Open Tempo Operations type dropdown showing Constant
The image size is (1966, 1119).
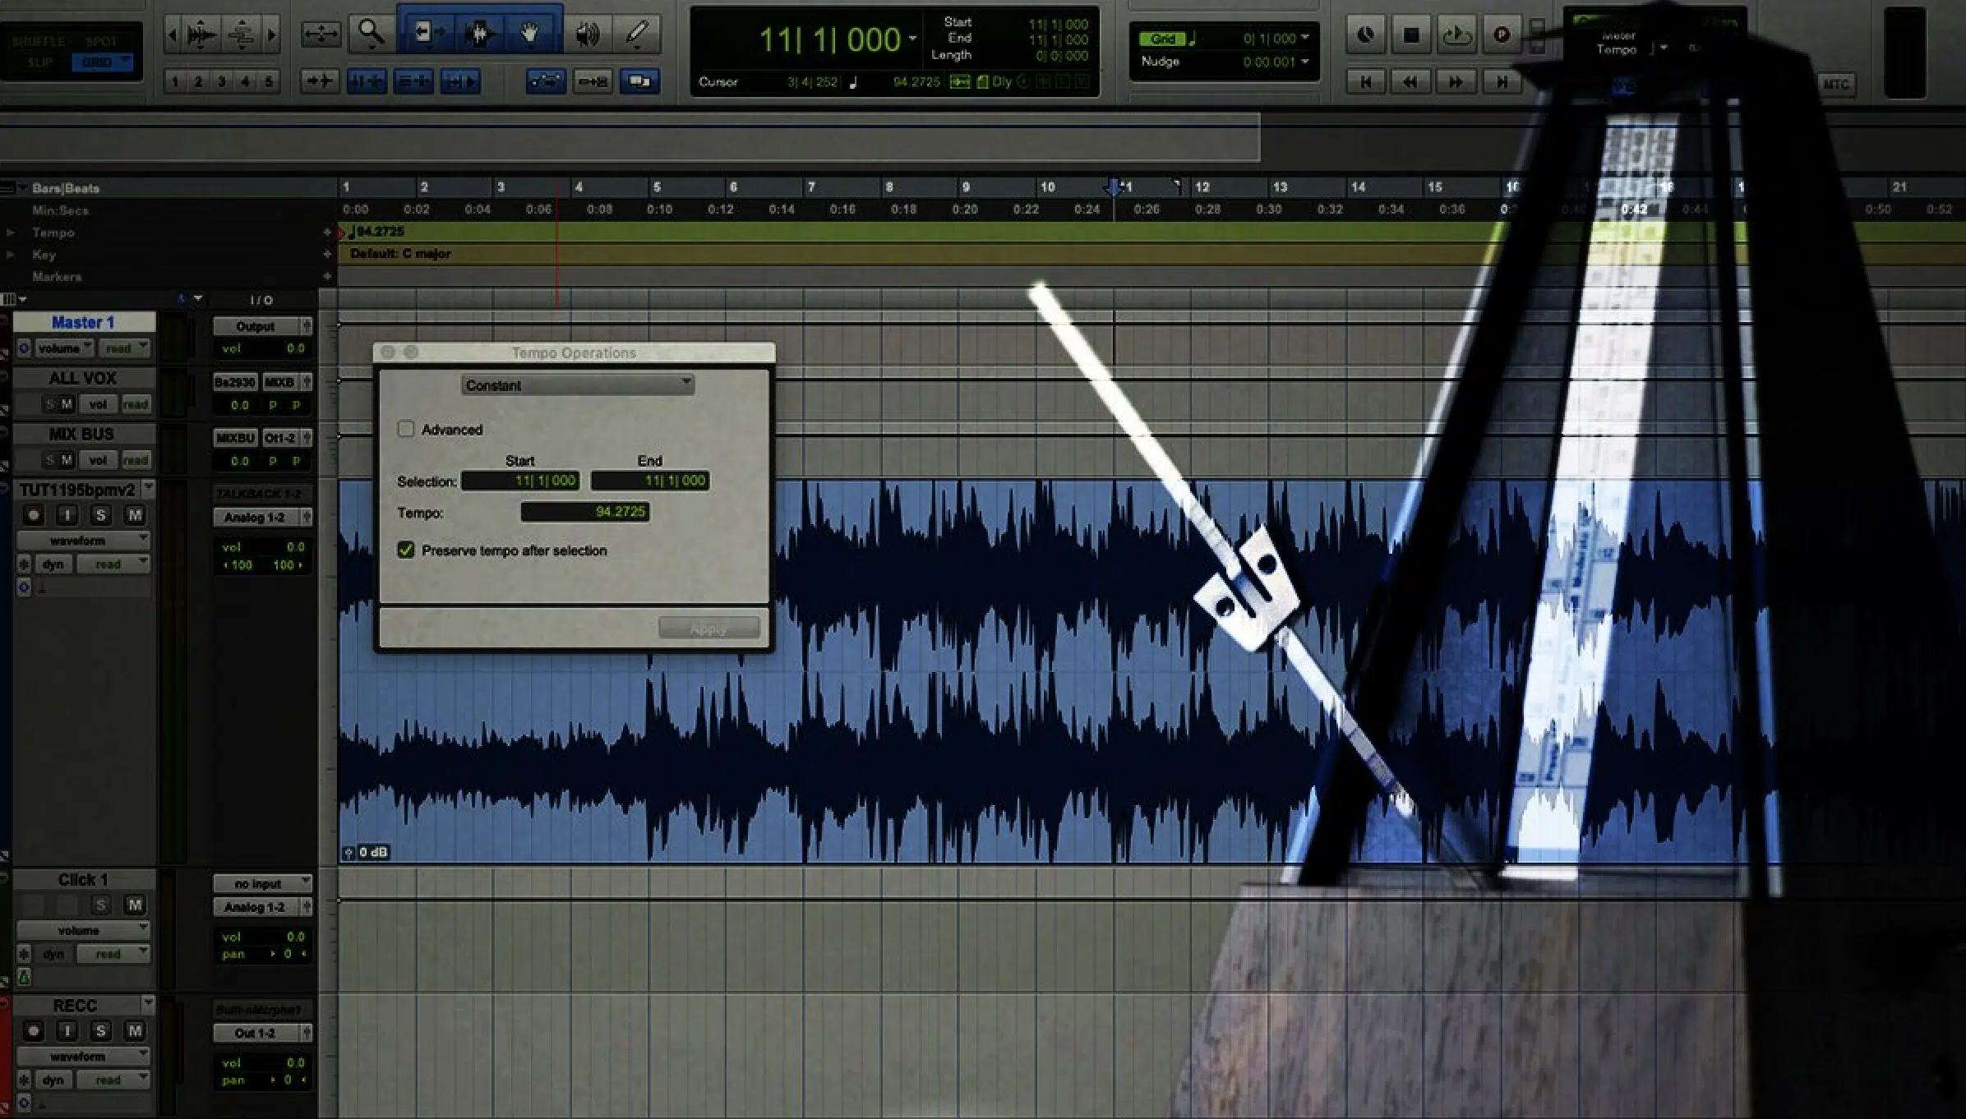578,385
